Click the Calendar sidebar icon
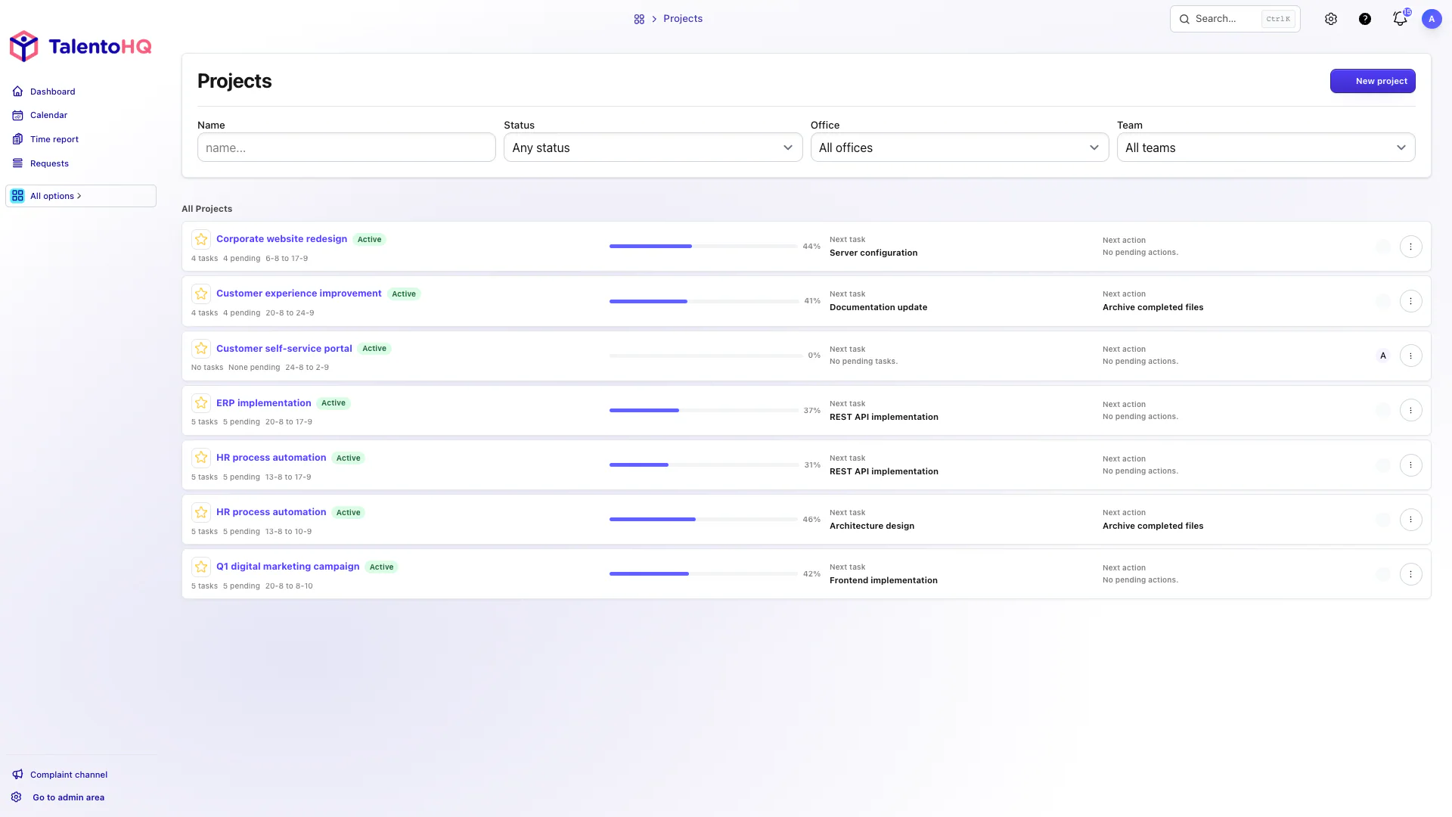 tap(17, 115)
